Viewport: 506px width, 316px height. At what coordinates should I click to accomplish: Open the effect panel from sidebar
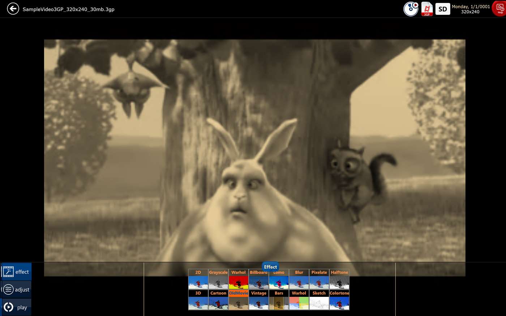[x=16, y=272]
